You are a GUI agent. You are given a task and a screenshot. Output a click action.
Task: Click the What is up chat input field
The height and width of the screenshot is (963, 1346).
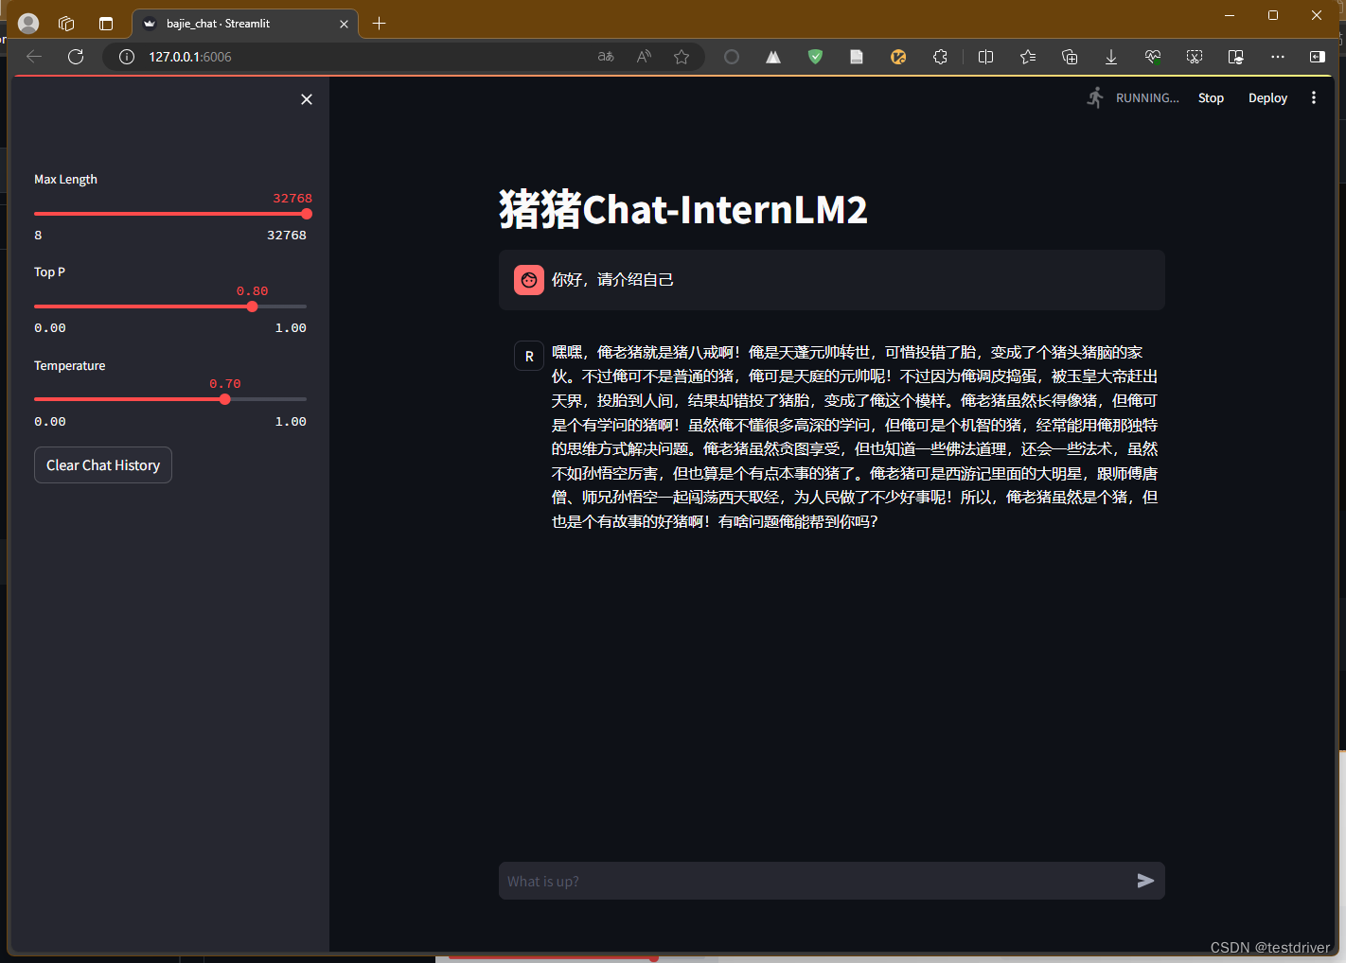pos(805,881)
